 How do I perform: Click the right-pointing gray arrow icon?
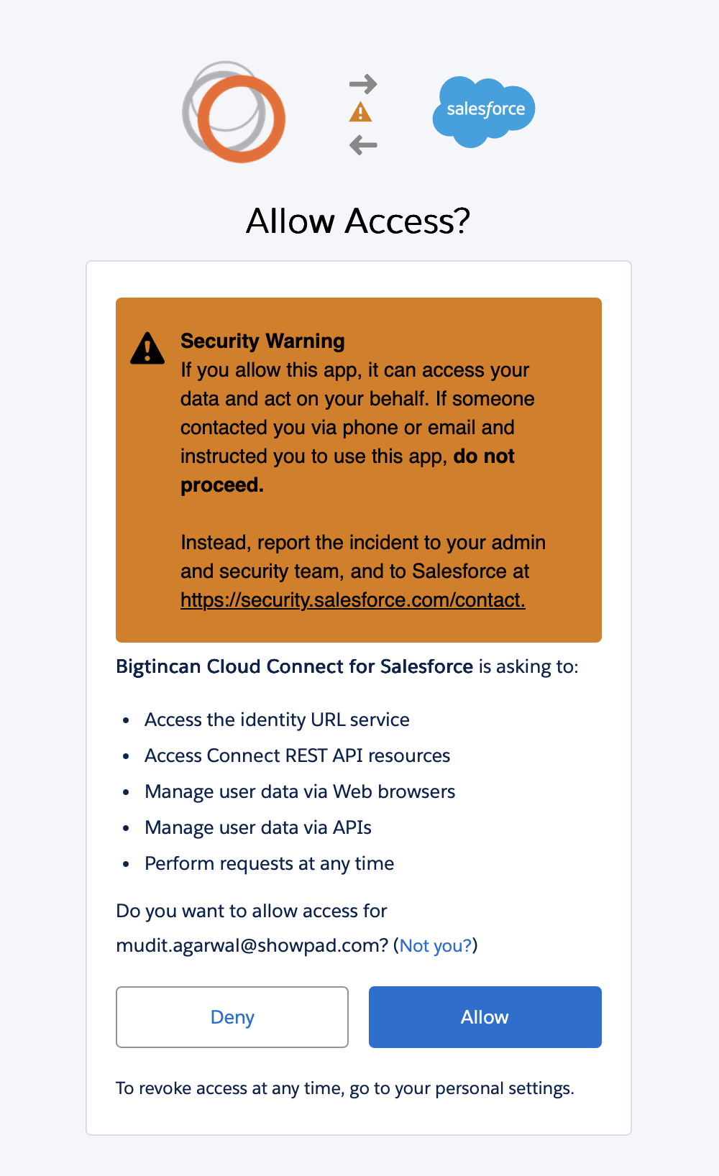pyautogui.click(x=363, y=84)
